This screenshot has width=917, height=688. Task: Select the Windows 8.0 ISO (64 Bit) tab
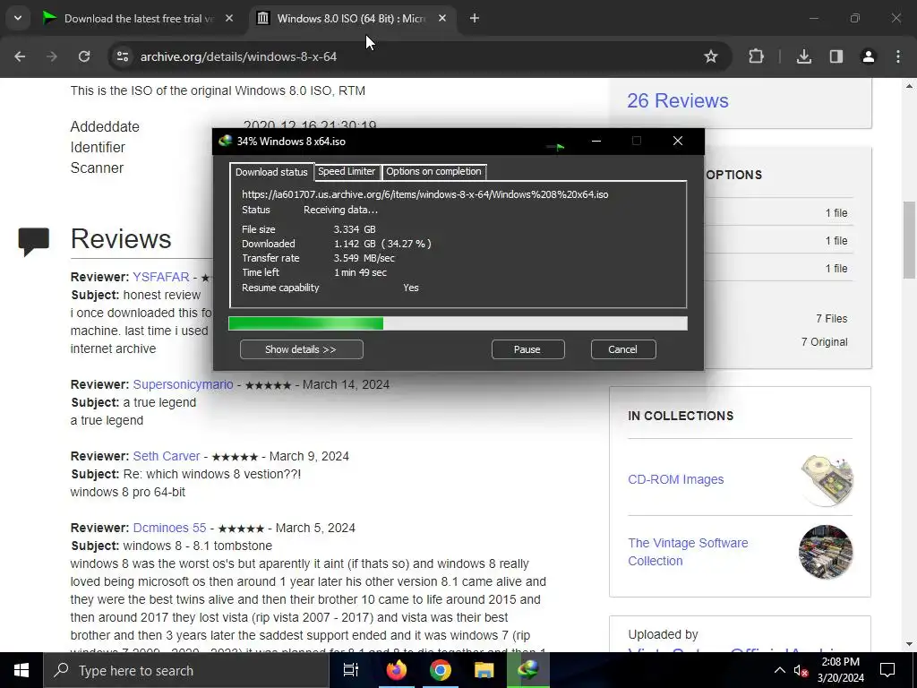point(351,18)
